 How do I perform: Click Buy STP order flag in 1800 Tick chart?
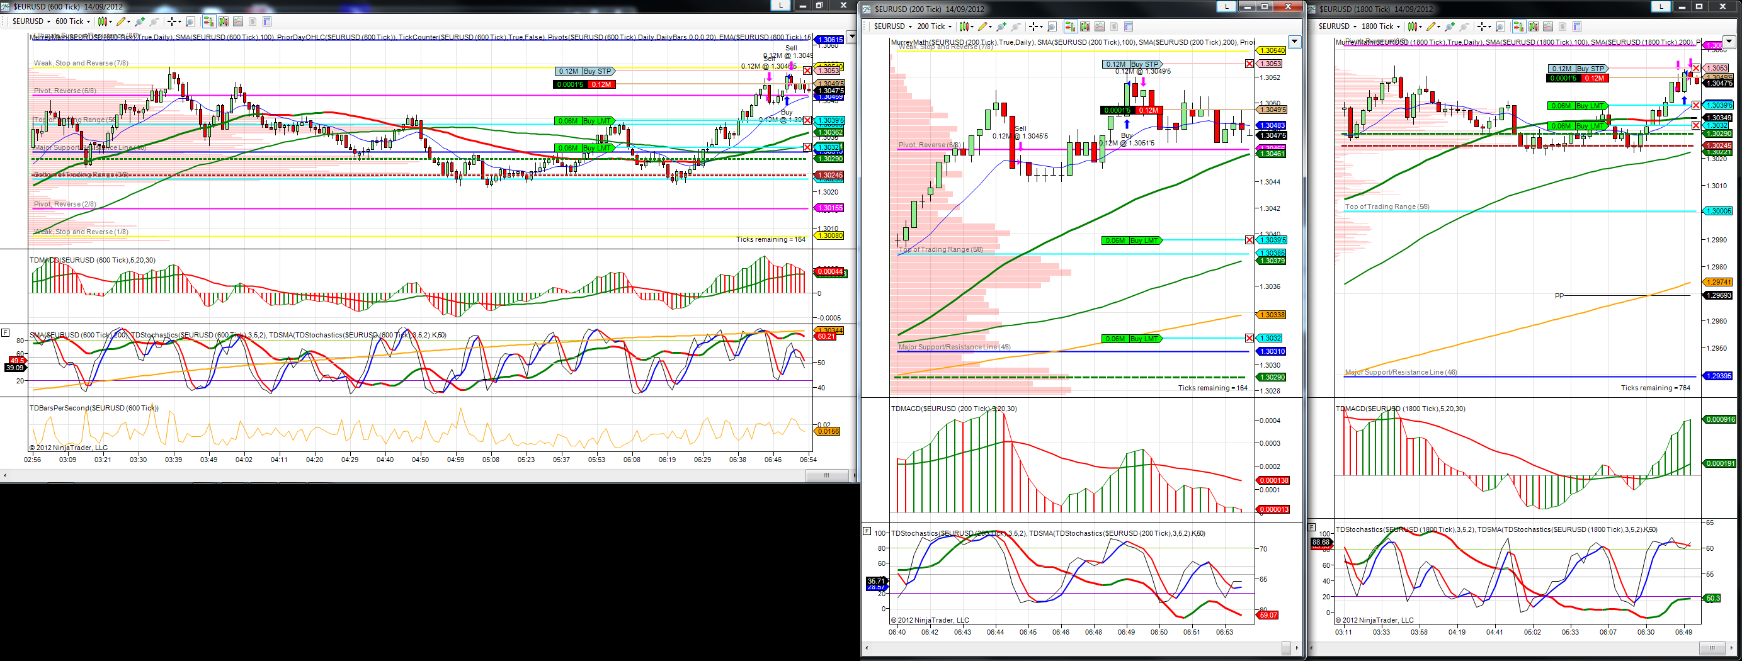pos(1578,69)
